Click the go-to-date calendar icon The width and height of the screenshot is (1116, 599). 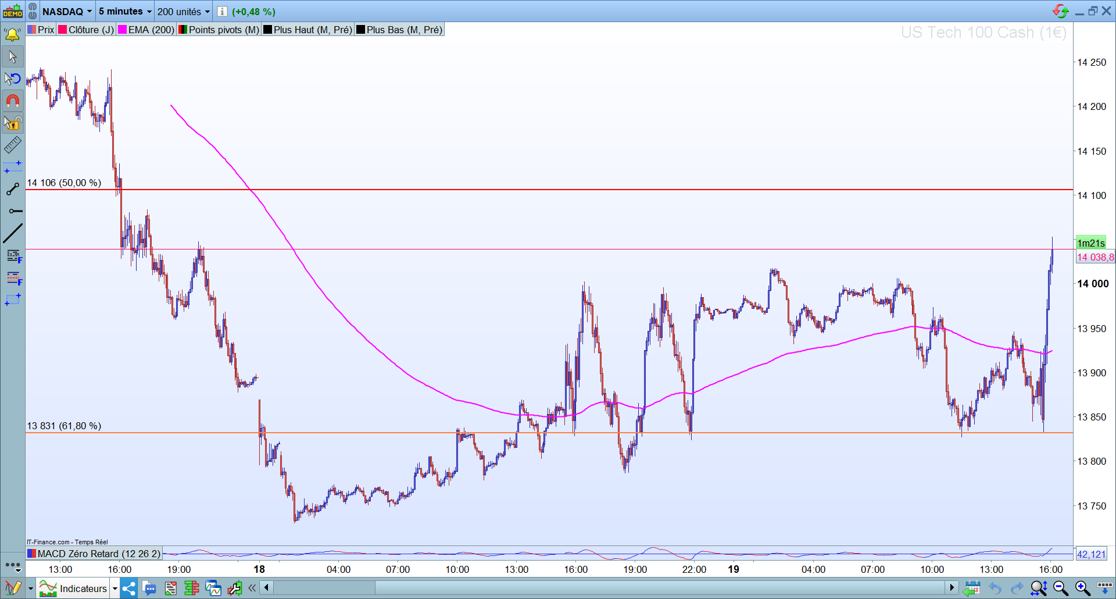971,589
